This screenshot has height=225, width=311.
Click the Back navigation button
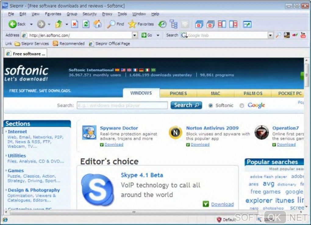(x=17, y=24)
